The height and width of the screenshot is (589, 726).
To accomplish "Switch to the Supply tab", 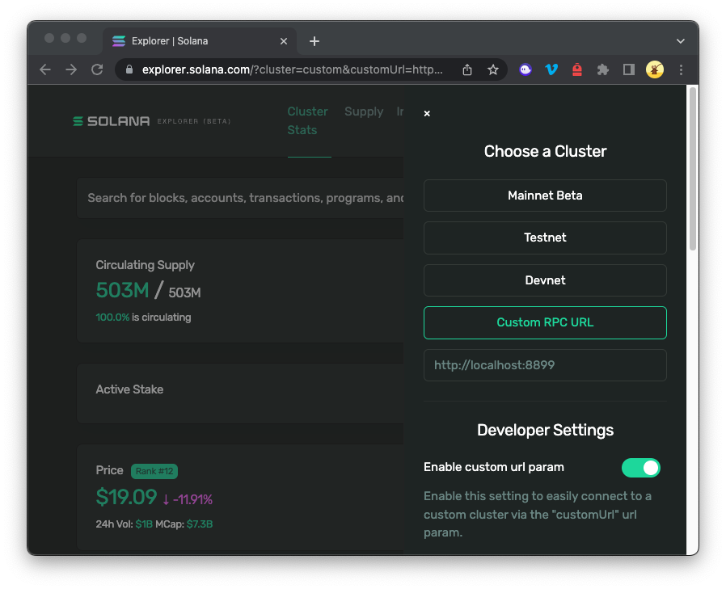I will tap(364, 111).
